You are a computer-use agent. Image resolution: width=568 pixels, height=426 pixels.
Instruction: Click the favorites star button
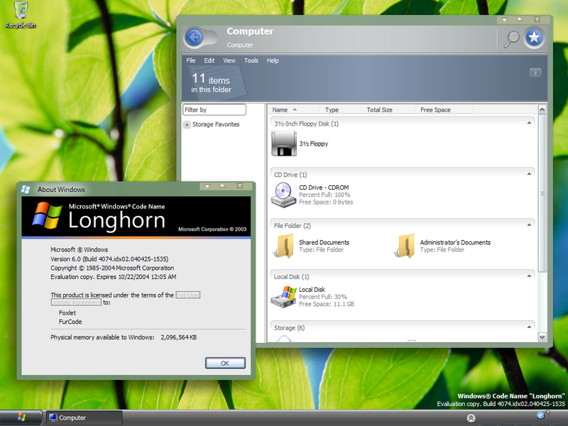[534, 38]
